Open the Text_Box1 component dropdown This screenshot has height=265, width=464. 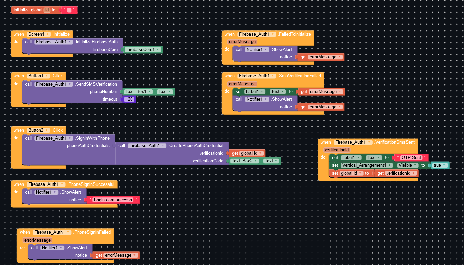(x=139, y=92)
